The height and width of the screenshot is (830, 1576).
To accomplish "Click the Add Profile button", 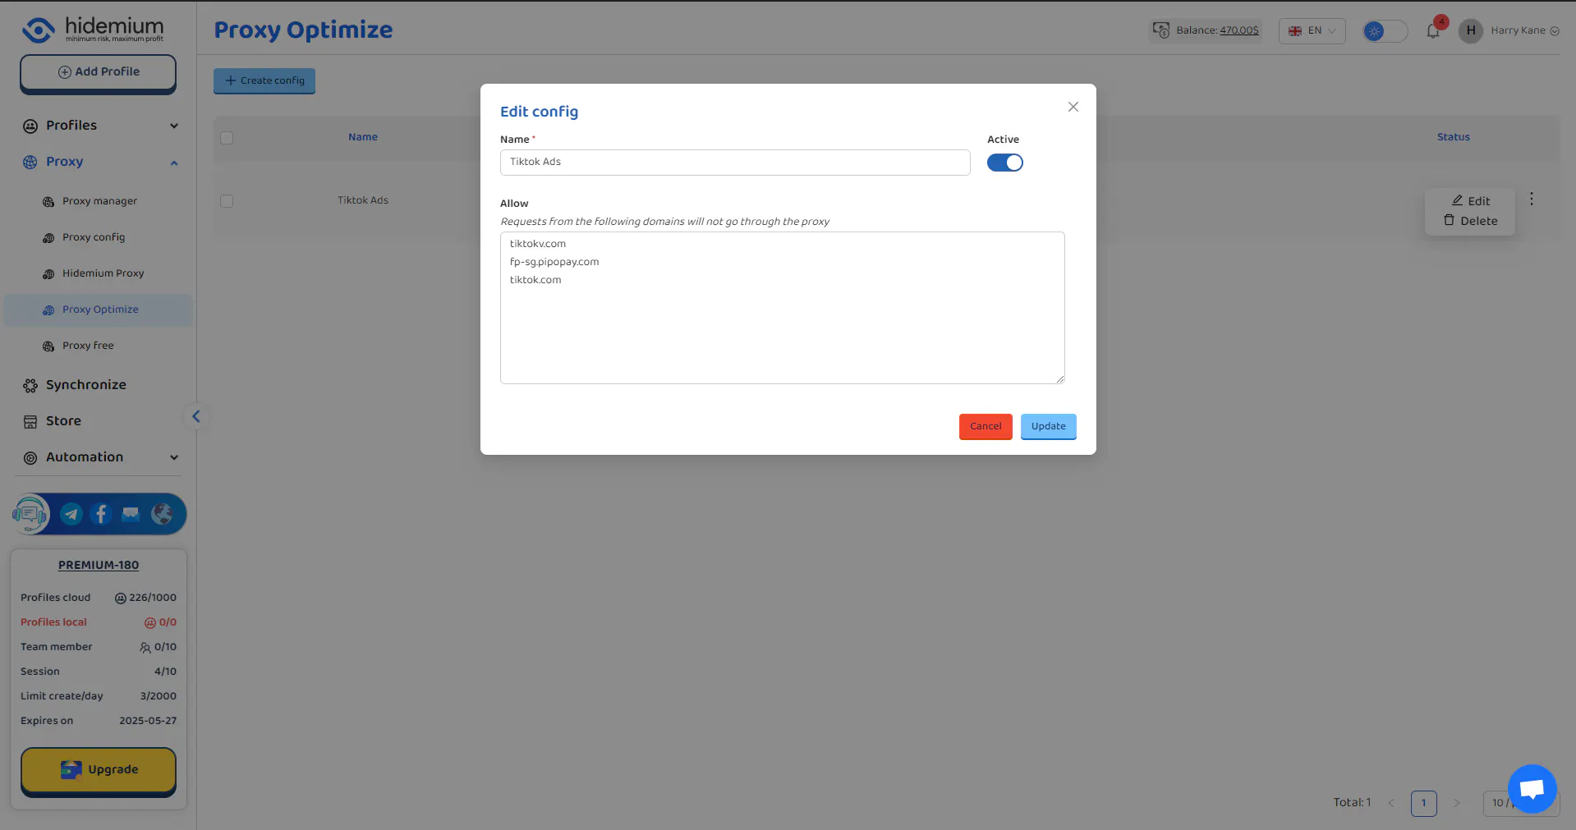I will (x=99, y=72).
